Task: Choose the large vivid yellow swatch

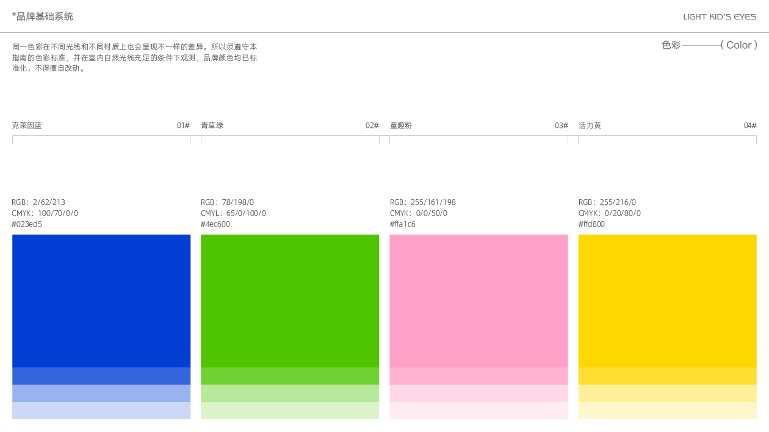Action: pos(667,300)
